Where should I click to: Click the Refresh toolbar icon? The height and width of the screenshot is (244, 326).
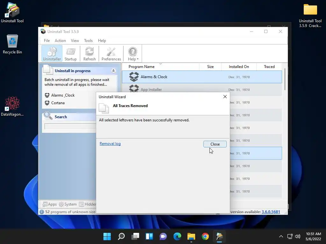tap(89, 53)
